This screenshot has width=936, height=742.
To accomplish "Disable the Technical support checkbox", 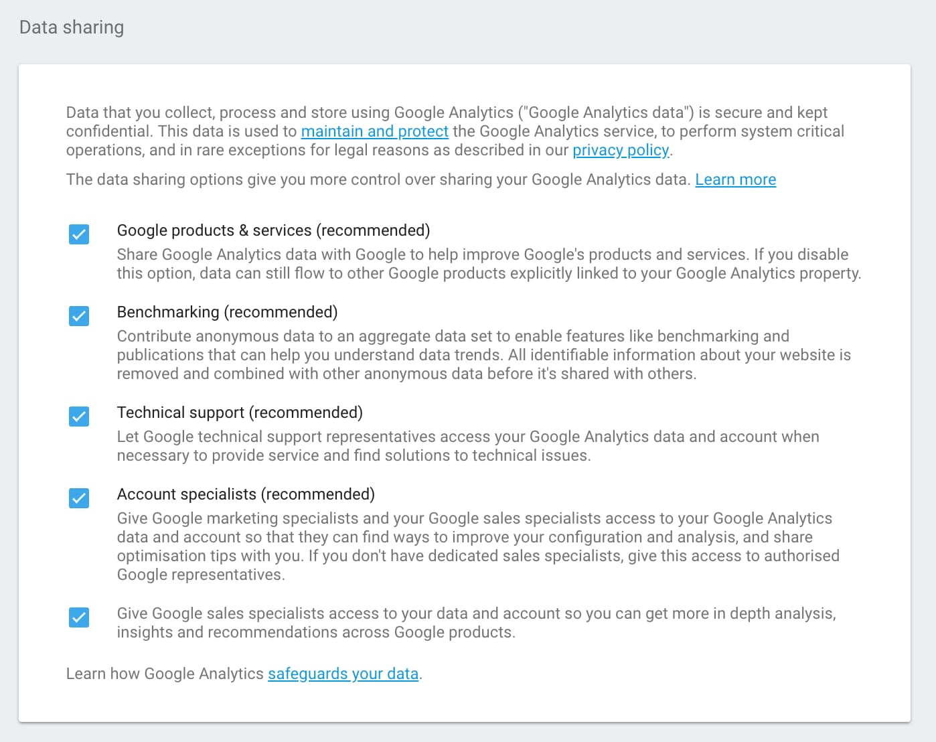I will 79,417.
